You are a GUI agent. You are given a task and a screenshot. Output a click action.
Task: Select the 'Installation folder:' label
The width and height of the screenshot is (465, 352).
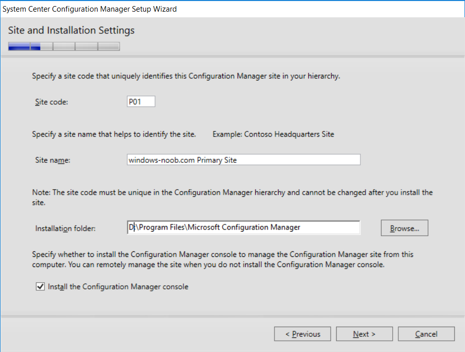65,228
